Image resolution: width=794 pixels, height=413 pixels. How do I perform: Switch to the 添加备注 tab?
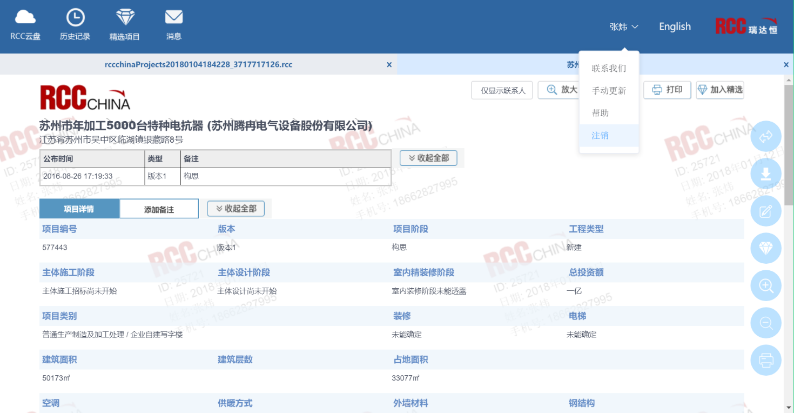click(x=159, y=209)
